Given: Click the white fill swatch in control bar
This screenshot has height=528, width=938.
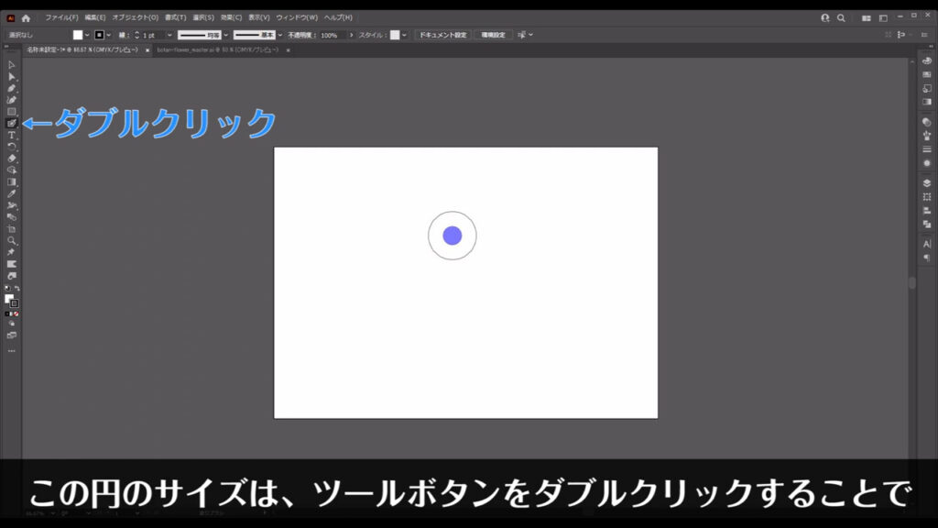Looking at the screenshot, I should [x=78, y=36].
